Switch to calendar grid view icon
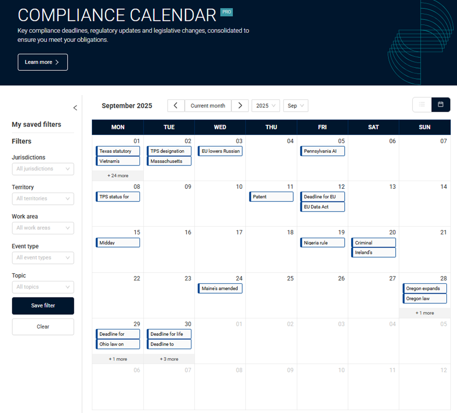This screenshot has width=457, height=413. point(440,105)
